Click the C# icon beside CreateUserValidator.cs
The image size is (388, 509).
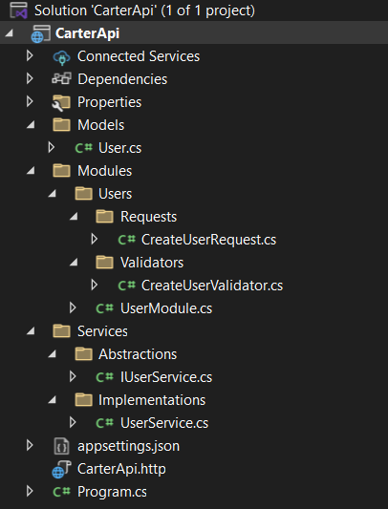pos(126,286)
